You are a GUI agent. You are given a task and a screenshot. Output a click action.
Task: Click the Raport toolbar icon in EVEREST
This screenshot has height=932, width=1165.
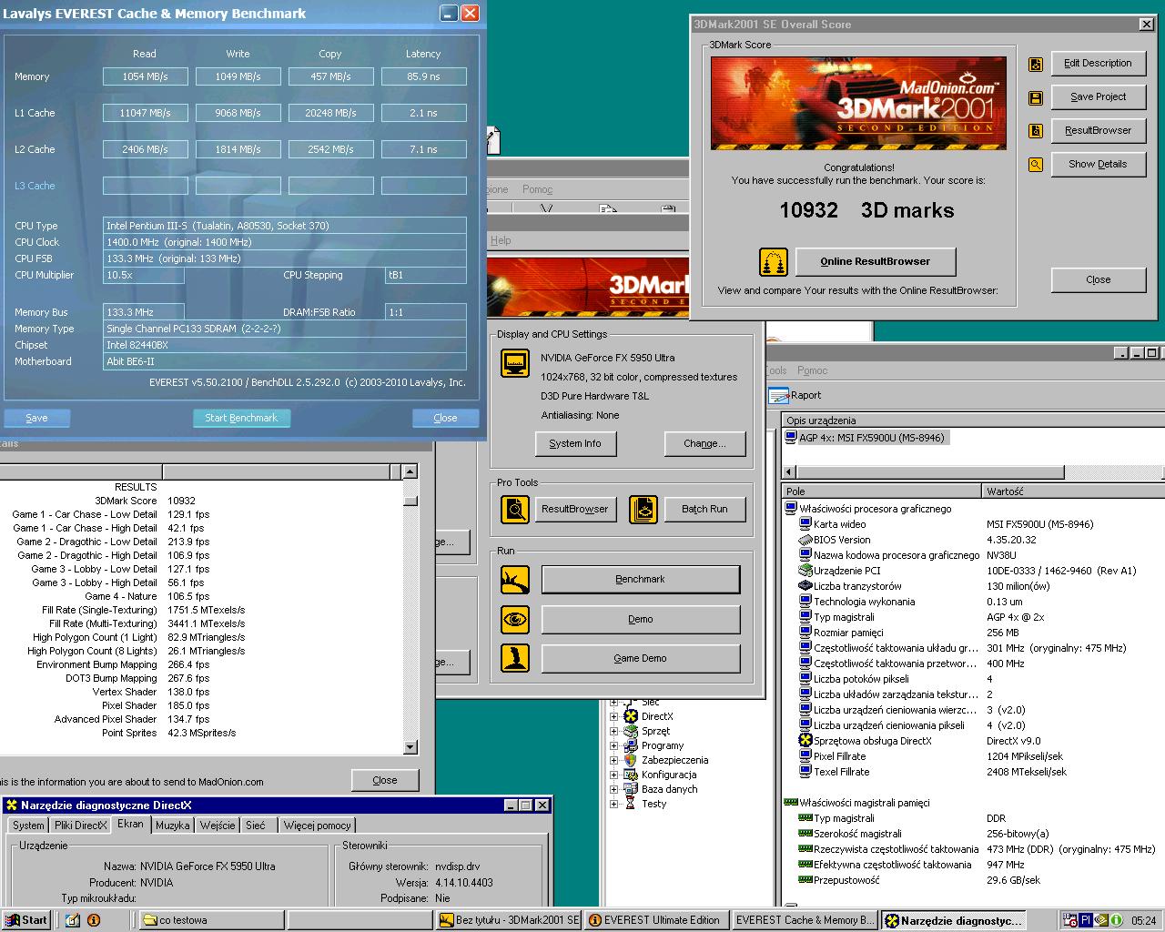(778, 395)
